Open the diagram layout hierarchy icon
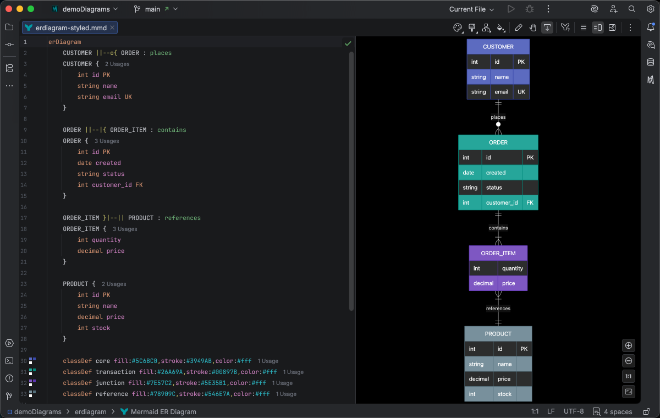 point(486,28)
